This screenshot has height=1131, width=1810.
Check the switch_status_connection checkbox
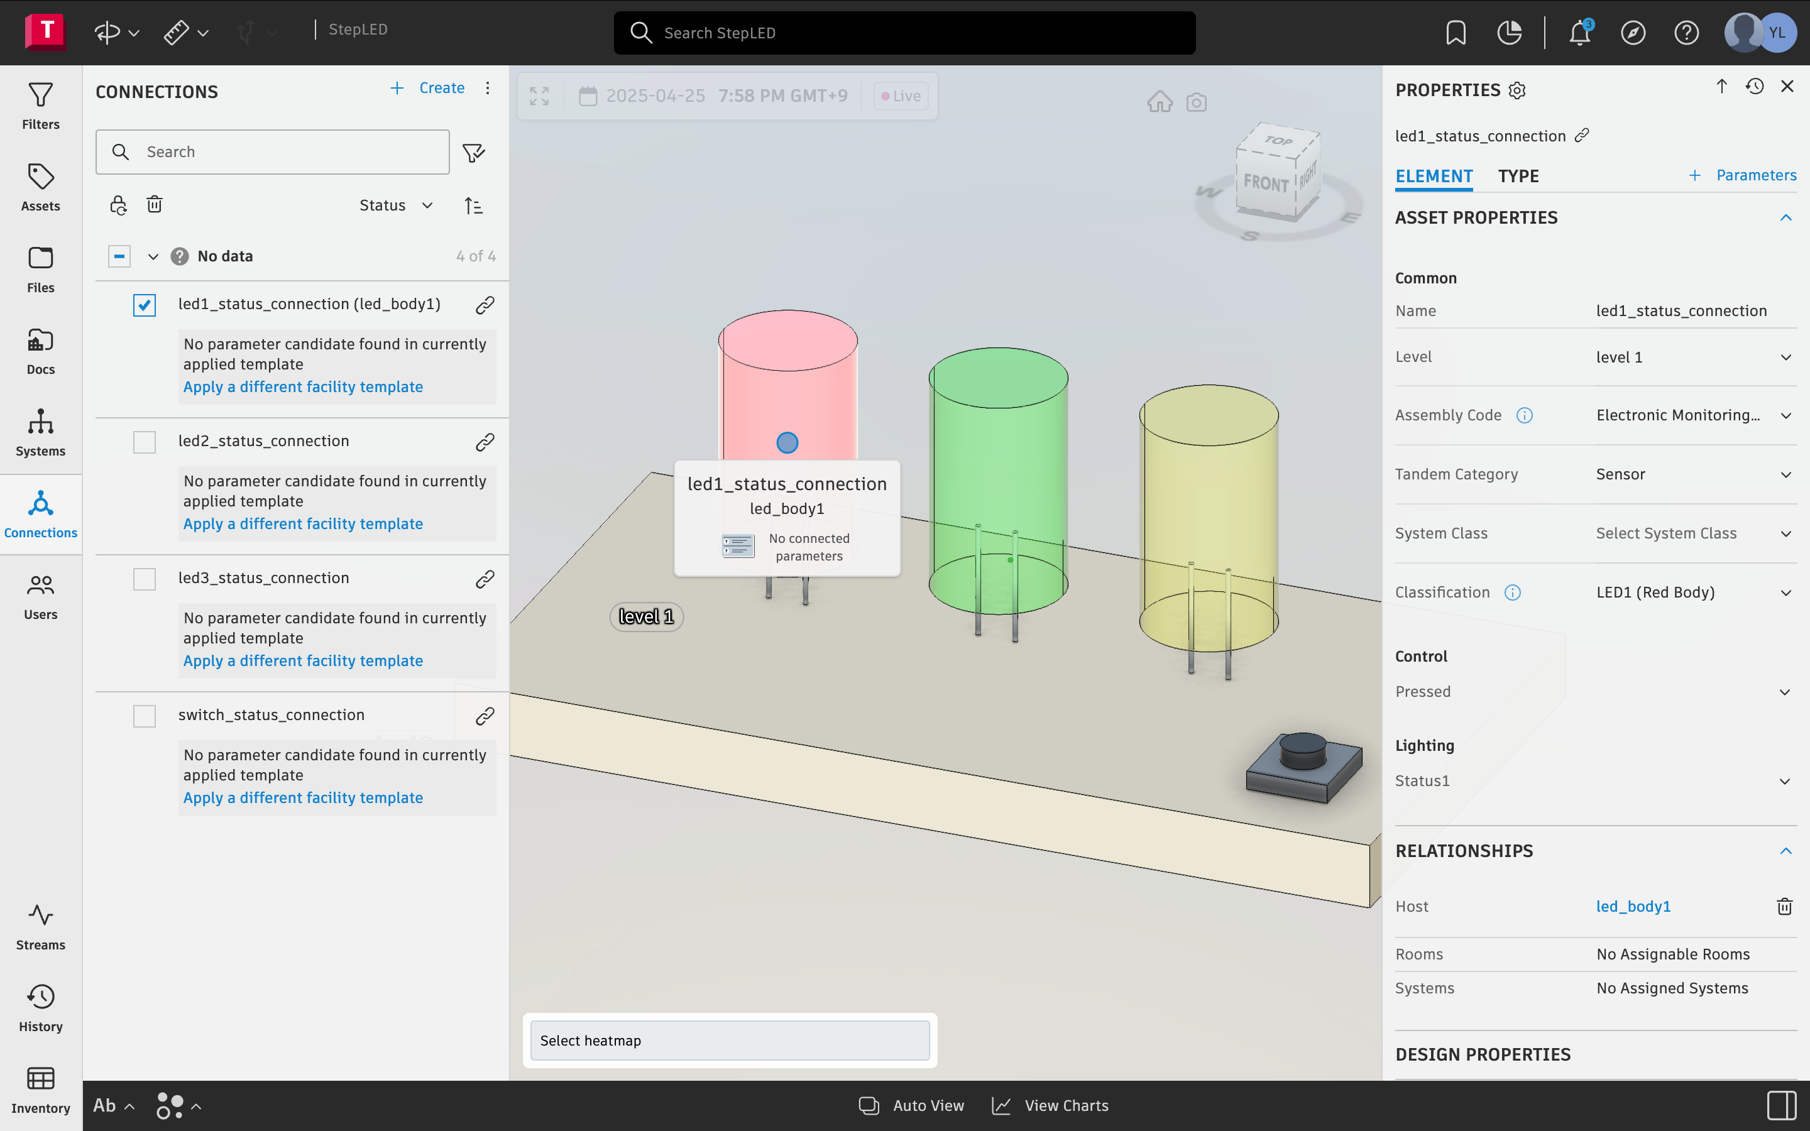coord(145,716)
